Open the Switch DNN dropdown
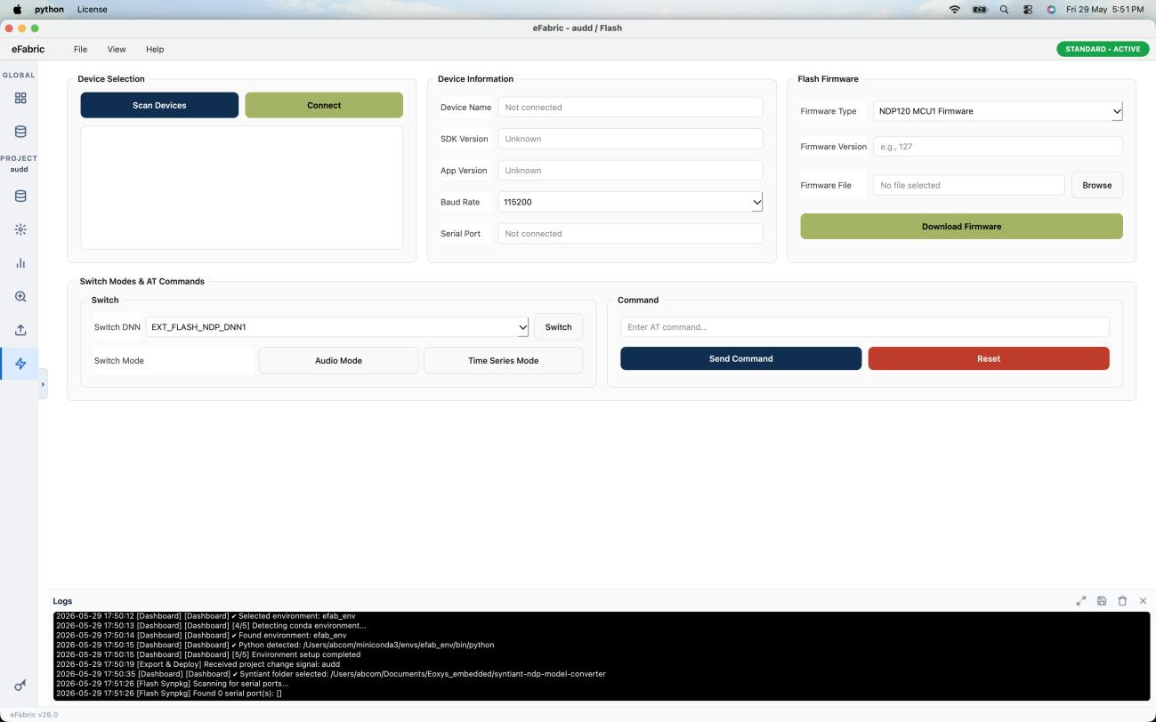Viewport: 1156px width, 722px height. 337,327
